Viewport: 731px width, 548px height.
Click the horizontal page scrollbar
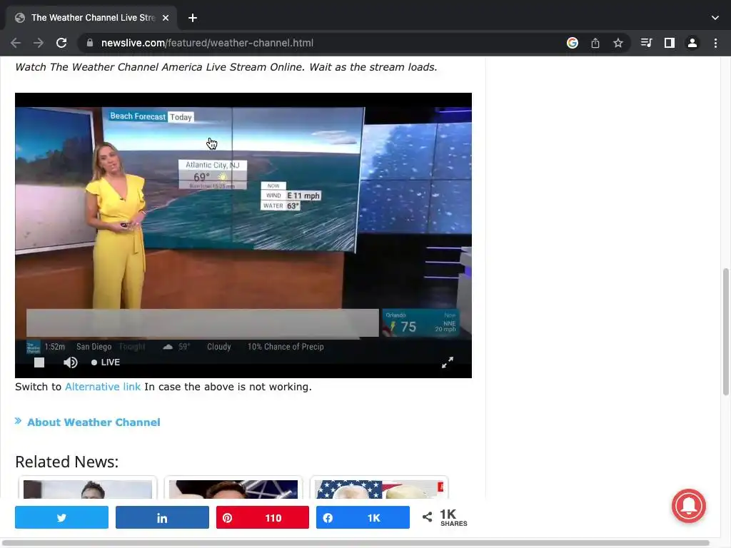click(x=356, y=543)
